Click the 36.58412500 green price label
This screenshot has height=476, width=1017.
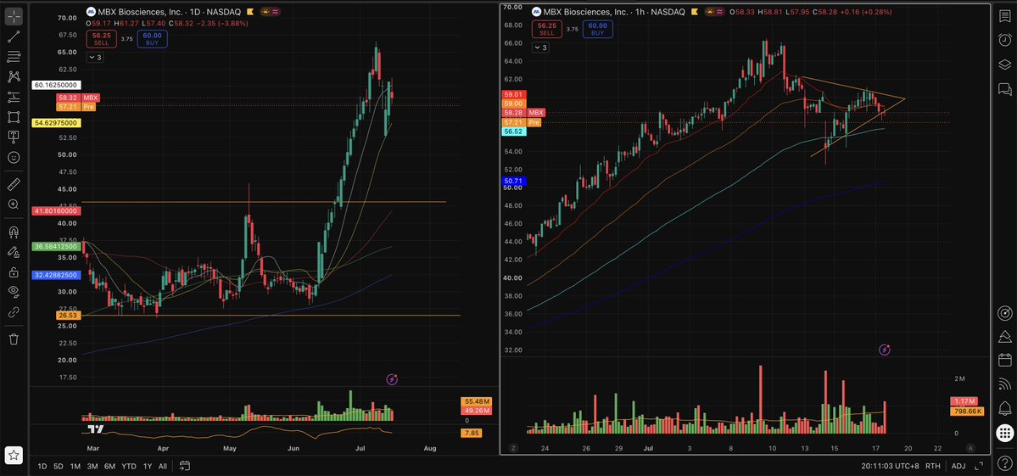pos(55,247)
